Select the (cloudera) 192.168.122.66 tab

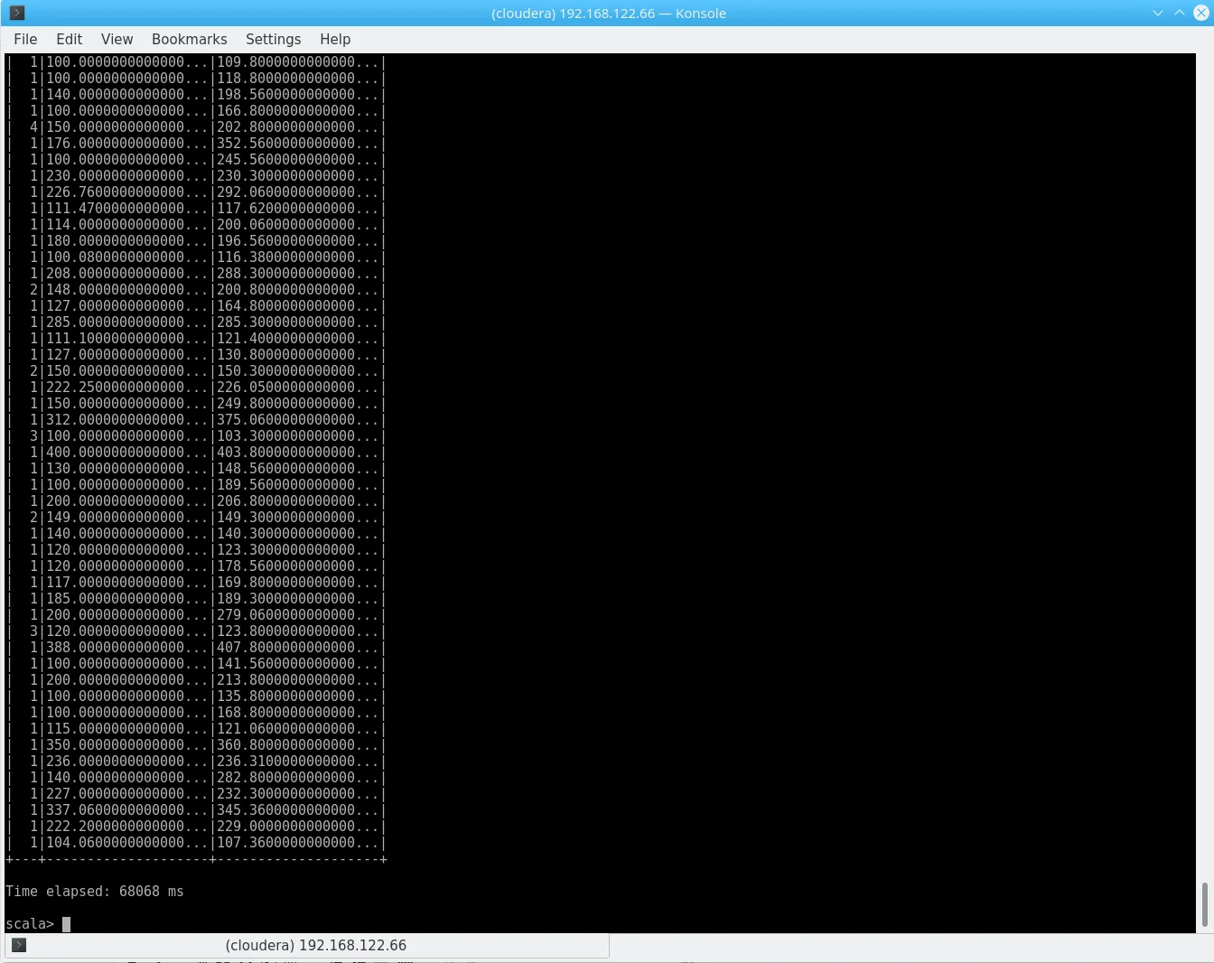pos(315,945)
